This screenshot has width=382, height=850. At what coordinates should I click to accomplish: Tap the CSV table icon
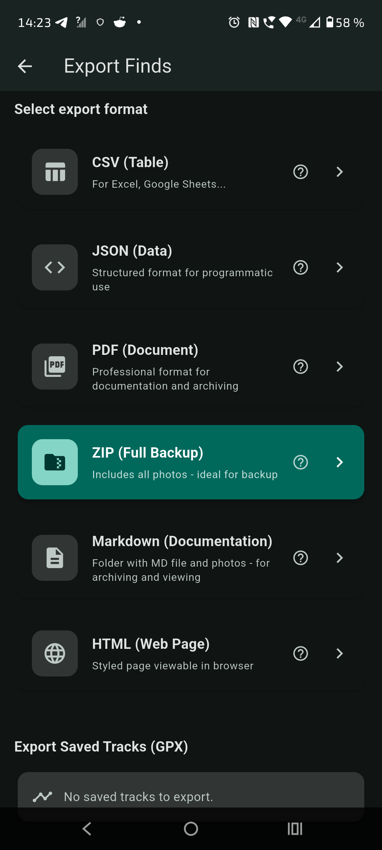click(55, 172)
